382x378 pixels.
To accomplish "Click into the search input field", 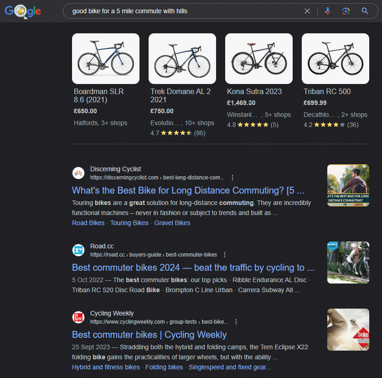I will (x=182, y=11).
